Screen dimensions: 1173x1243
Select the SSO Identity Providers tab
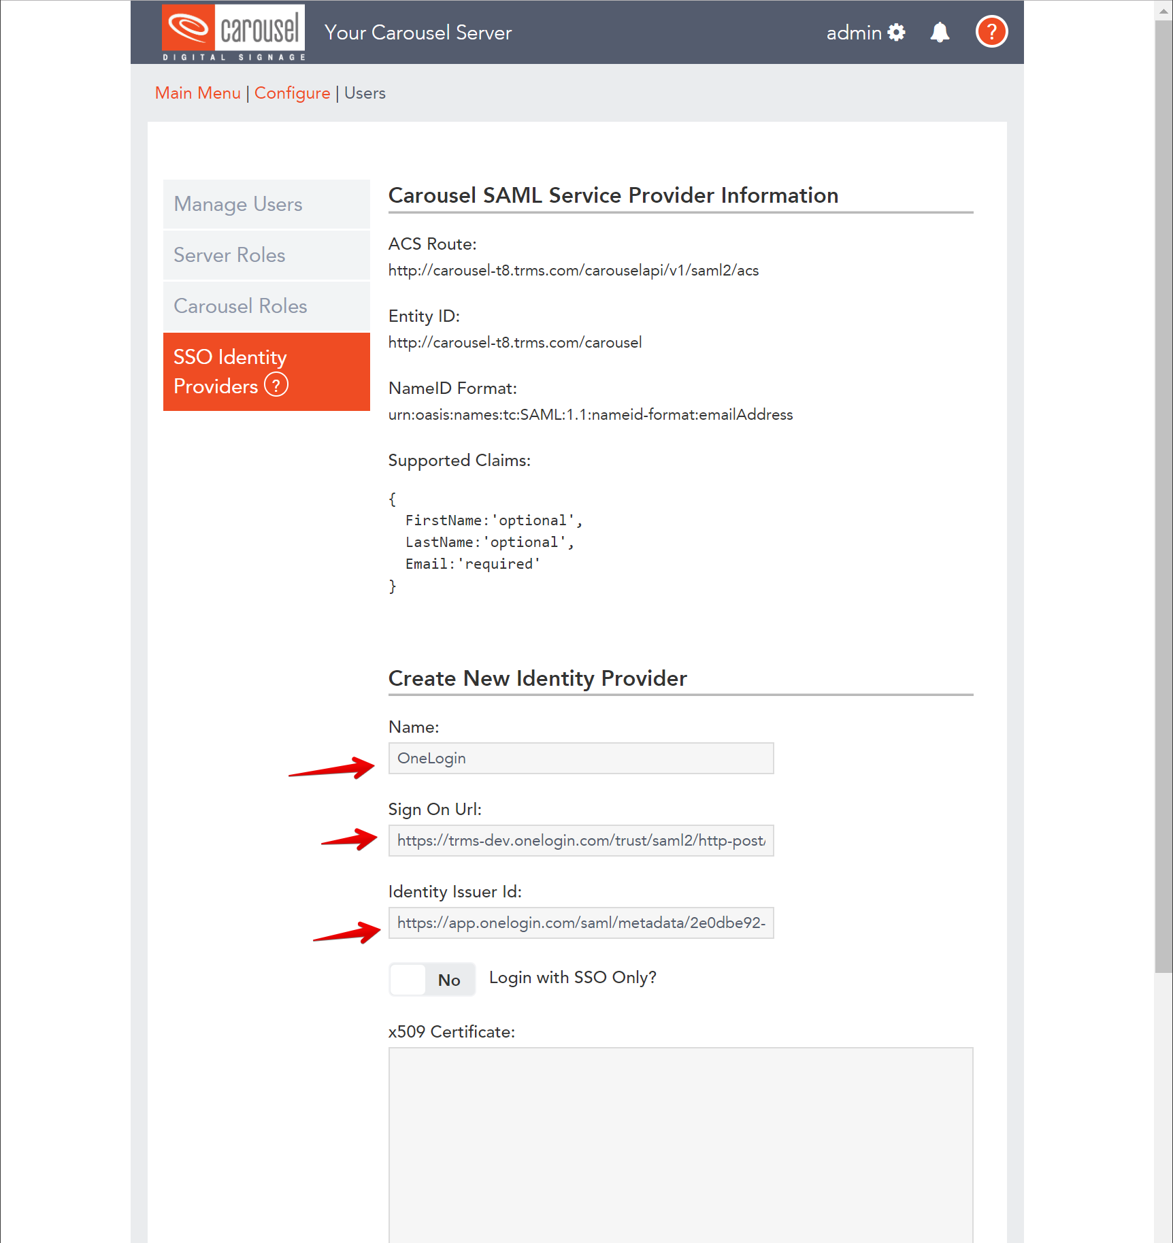coord(267,371)
